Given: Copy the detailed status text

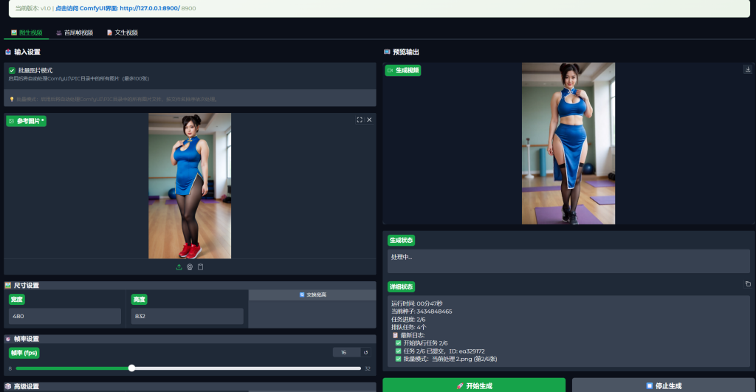Looking at the screenshot, I should (x=748, y=284).
